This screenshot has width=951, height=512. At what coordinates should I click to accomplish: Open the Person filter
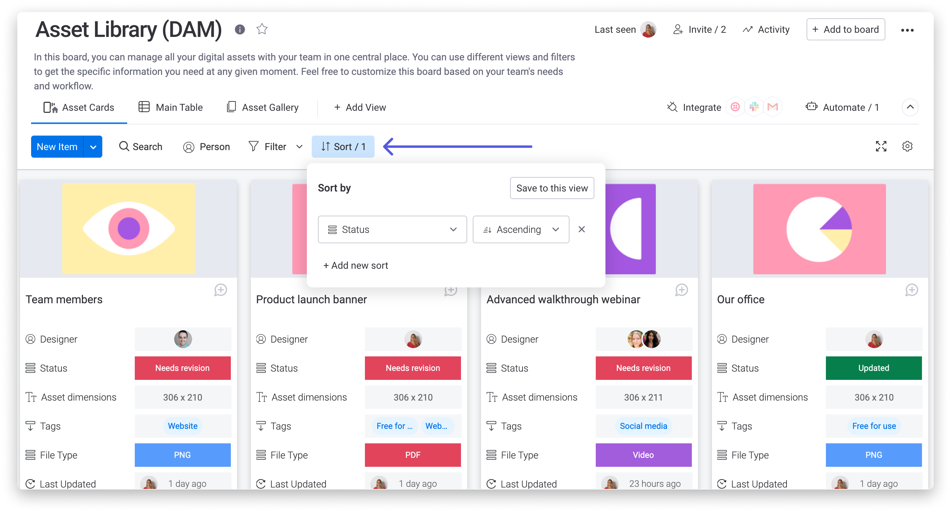coord(206,147)
